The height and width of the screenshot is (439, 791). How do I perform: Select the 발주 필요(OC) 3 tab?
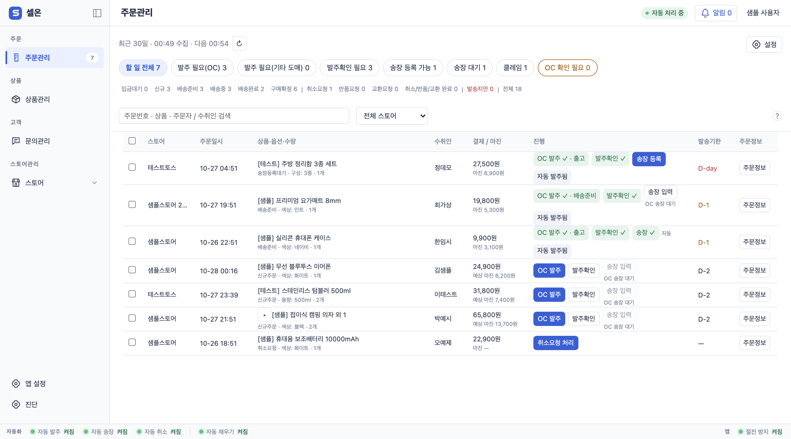pos(202,67)
